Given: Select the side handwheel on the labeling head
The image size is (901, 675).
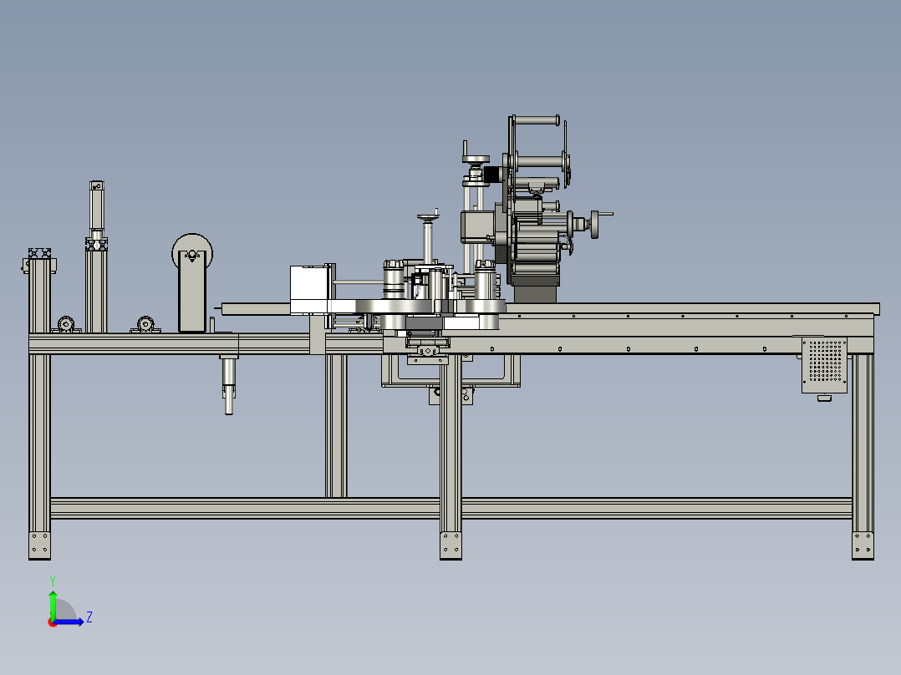Looking at the screenshot, I should tap(595, 224).
